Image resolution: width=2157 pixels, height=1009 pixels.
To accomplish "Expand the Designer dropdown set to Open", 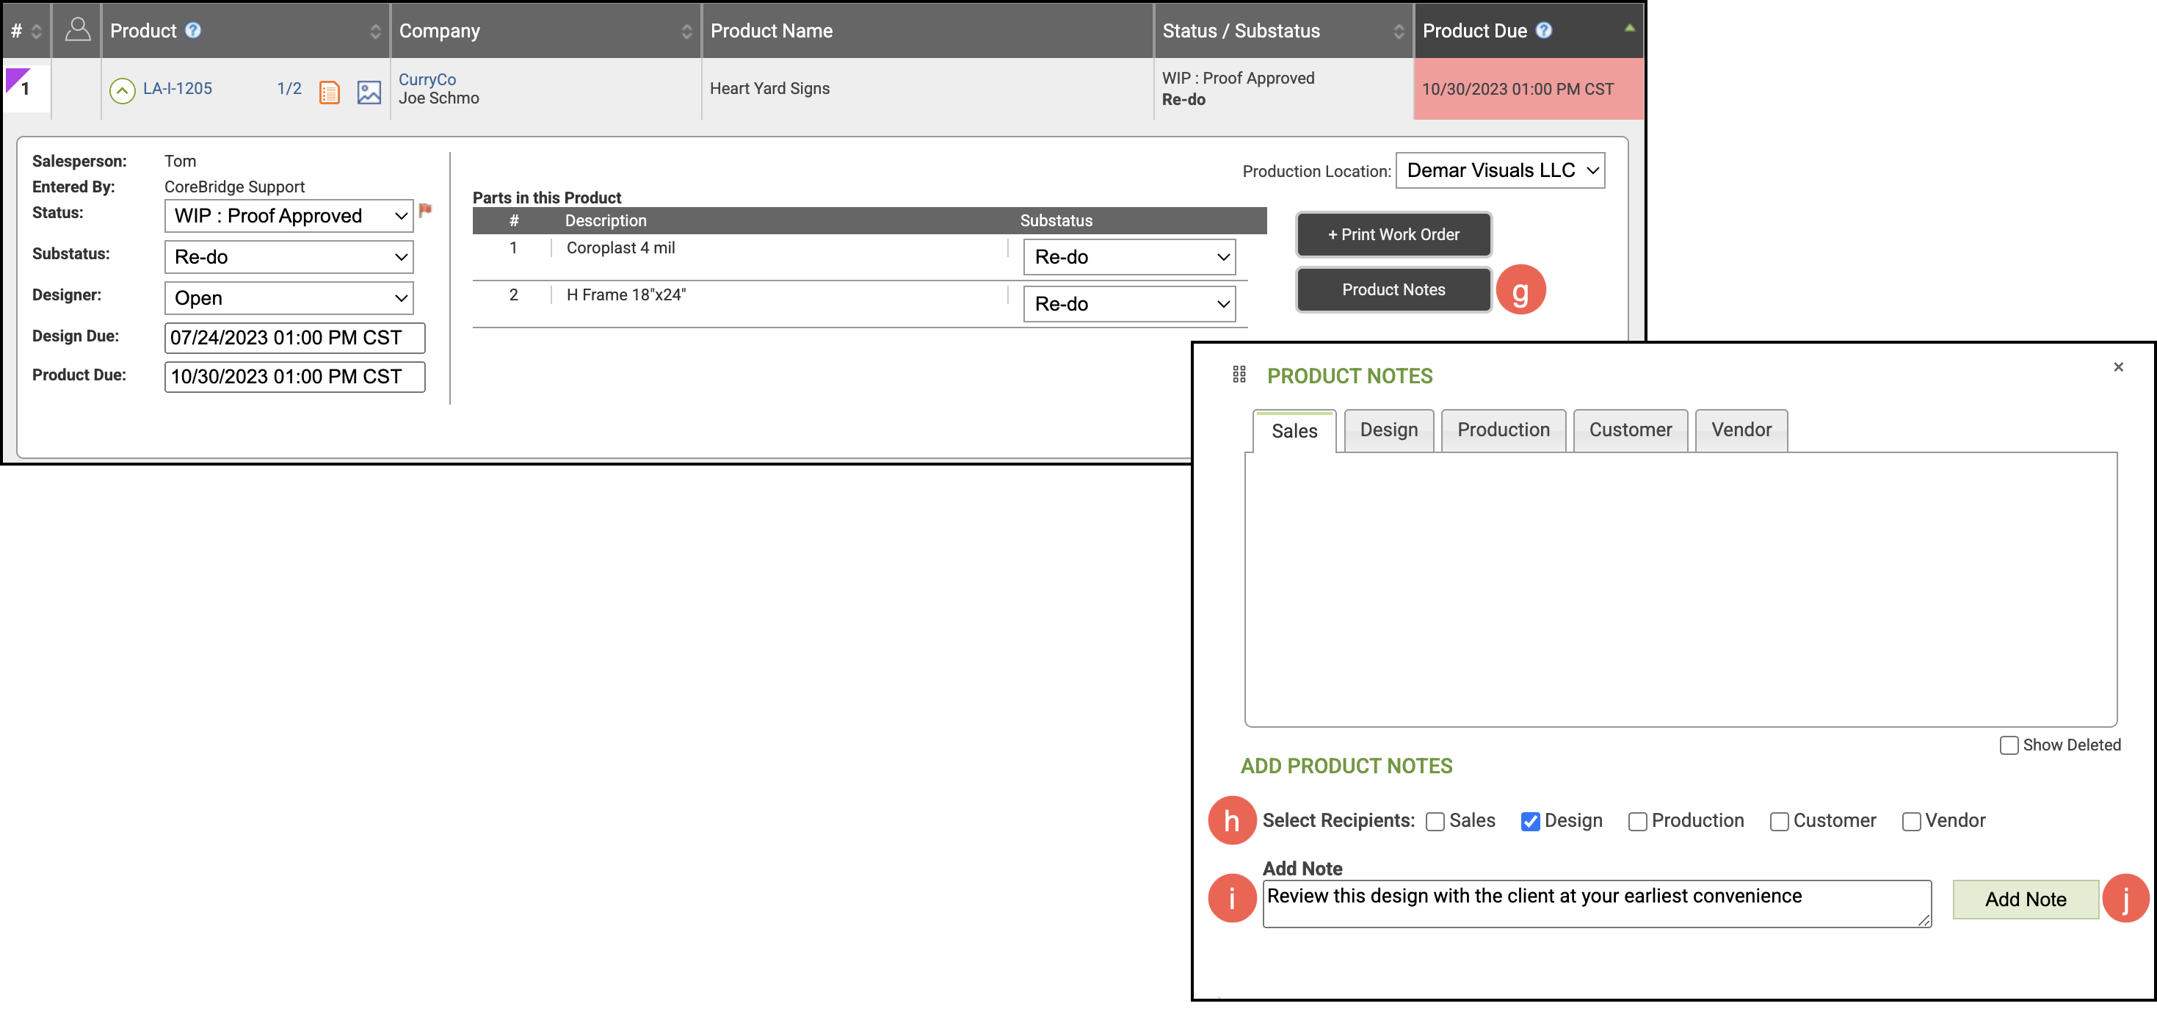I will (289, 298).
